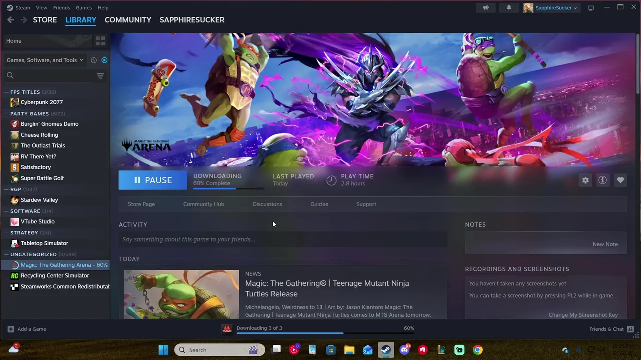Viewport: 641px width, 360px height.
Task: Open the Guides link
Action: pyautogui.click(x=319, y=204)
